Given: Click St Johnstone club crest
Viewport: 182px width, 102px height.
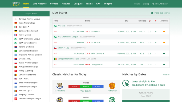Looking at the screenshot, I should pos(60,86).
